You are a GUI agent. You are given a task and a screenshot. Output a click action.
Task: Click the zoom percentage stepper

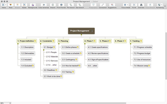click(10, 103)
